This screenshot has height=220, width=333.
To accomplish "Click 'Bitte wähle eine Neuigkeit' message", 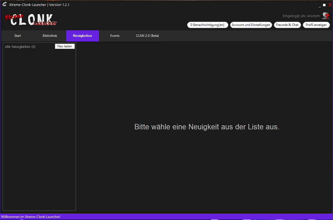I will click(207, 127).
